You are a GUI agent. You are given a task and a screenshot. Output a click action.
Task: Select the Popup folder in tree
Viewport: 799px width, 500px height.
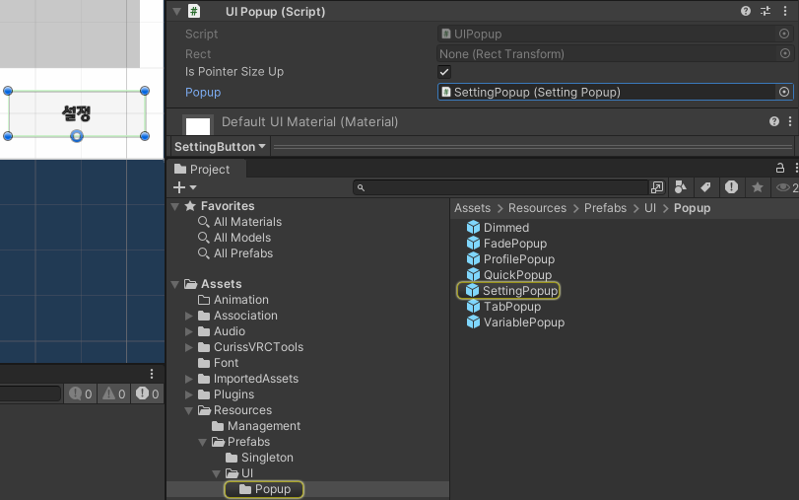[x=264, y=489]
